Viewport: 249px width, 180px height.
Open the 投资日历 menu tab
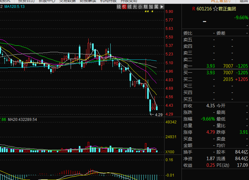click(27, 1)
